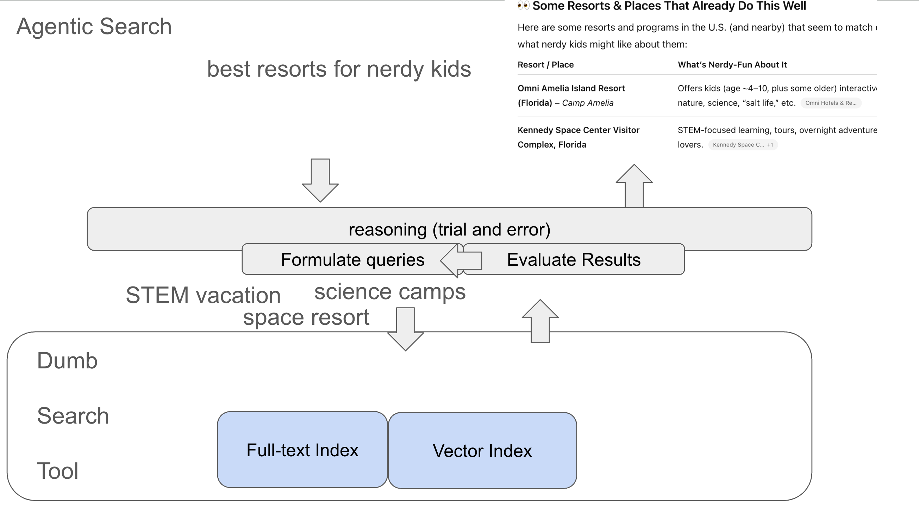Open the Omni Hotels & Re... citation chip
Screen dimensions: 919x509
[831, 103]
